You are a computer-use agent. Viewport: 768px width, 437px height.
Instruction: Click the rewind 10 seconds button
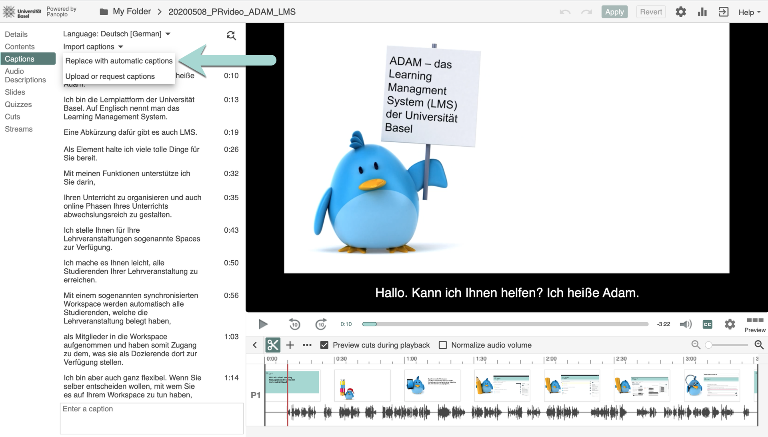294,324
